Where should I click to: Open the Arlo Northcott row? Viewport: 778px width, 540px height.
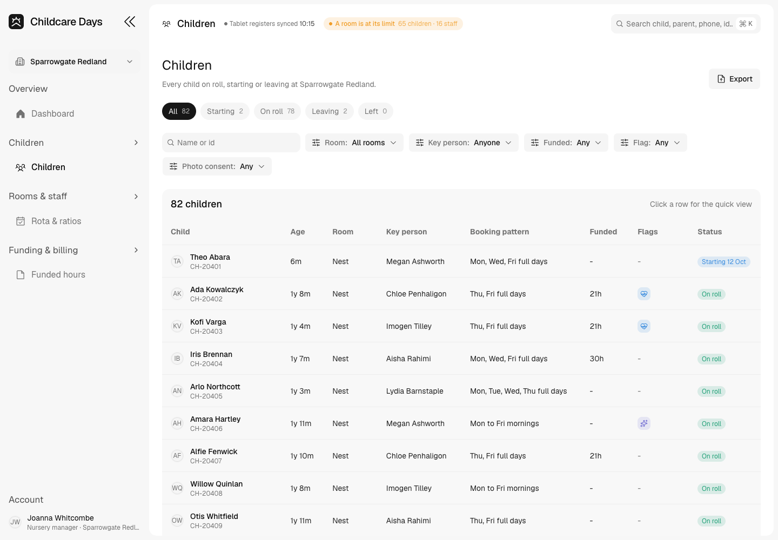pos(461,391)
